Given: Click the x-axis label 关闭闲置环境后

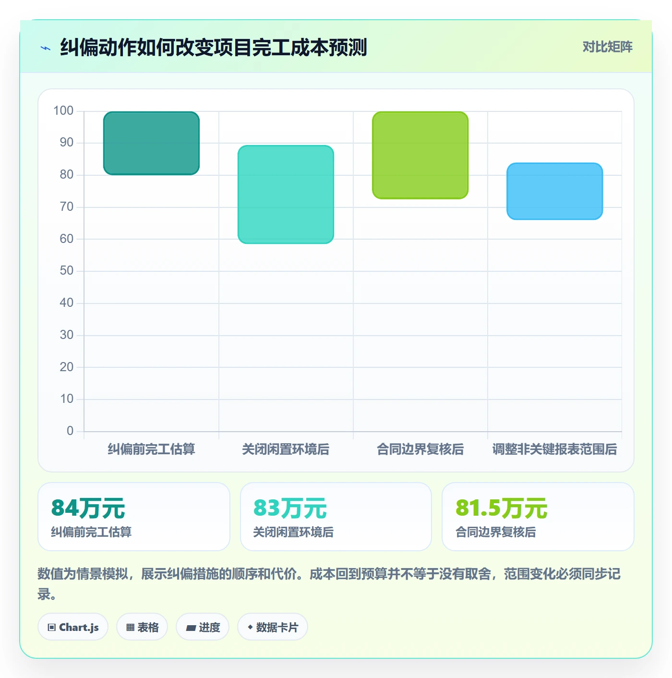Looking at the screenshot, I should point(286,449).
